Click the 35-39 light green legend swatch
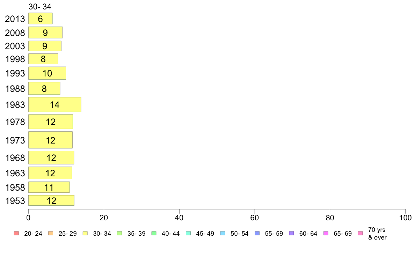 tap(119, 234)
